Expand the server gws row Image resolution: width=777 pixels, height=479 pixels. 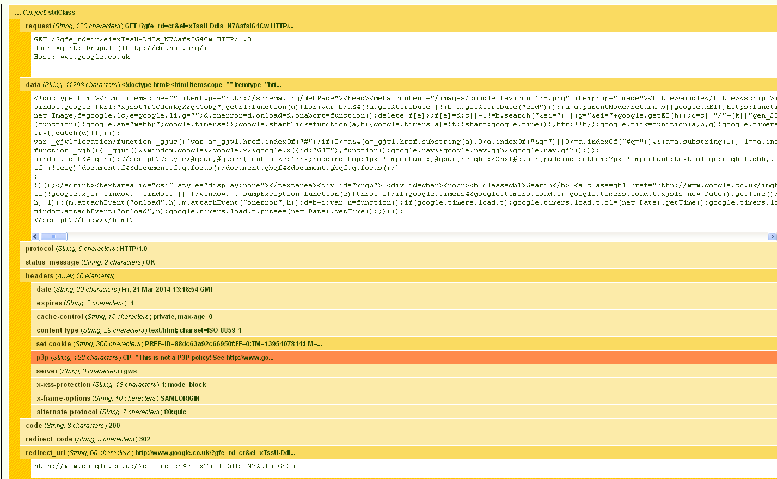(x=404, y=371)
